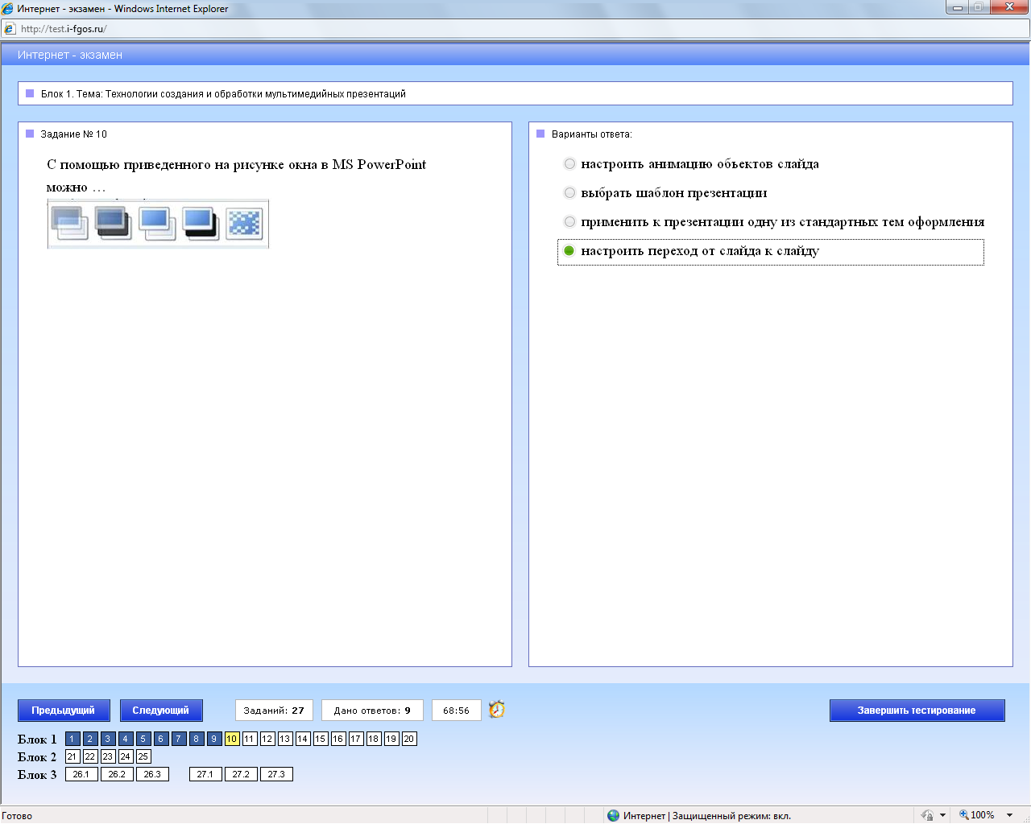Click the alarm clock timer icon
Image resolution: width=1031 pixels, height=824 pixels.
point(497,709)
